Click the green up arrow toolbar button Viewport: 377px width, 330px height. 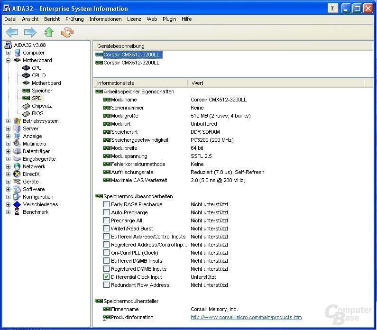point(49,32)
